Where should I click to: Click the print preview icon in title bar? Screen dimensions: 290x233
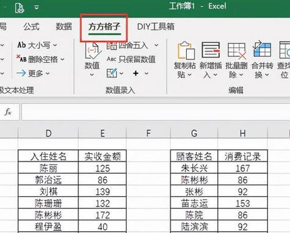click(x=20, y=8)
